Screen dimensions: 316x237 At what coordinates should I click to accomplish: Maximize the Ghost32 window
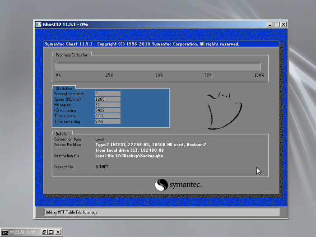(x=276, y=24)
